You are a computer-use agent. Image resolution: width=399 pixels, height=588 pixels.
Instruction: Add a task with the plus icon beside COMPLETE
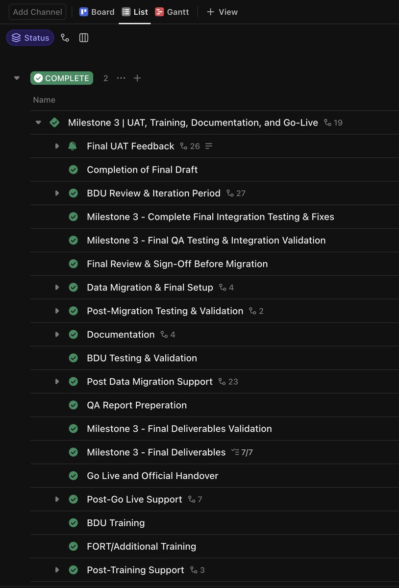click(137, 78)
